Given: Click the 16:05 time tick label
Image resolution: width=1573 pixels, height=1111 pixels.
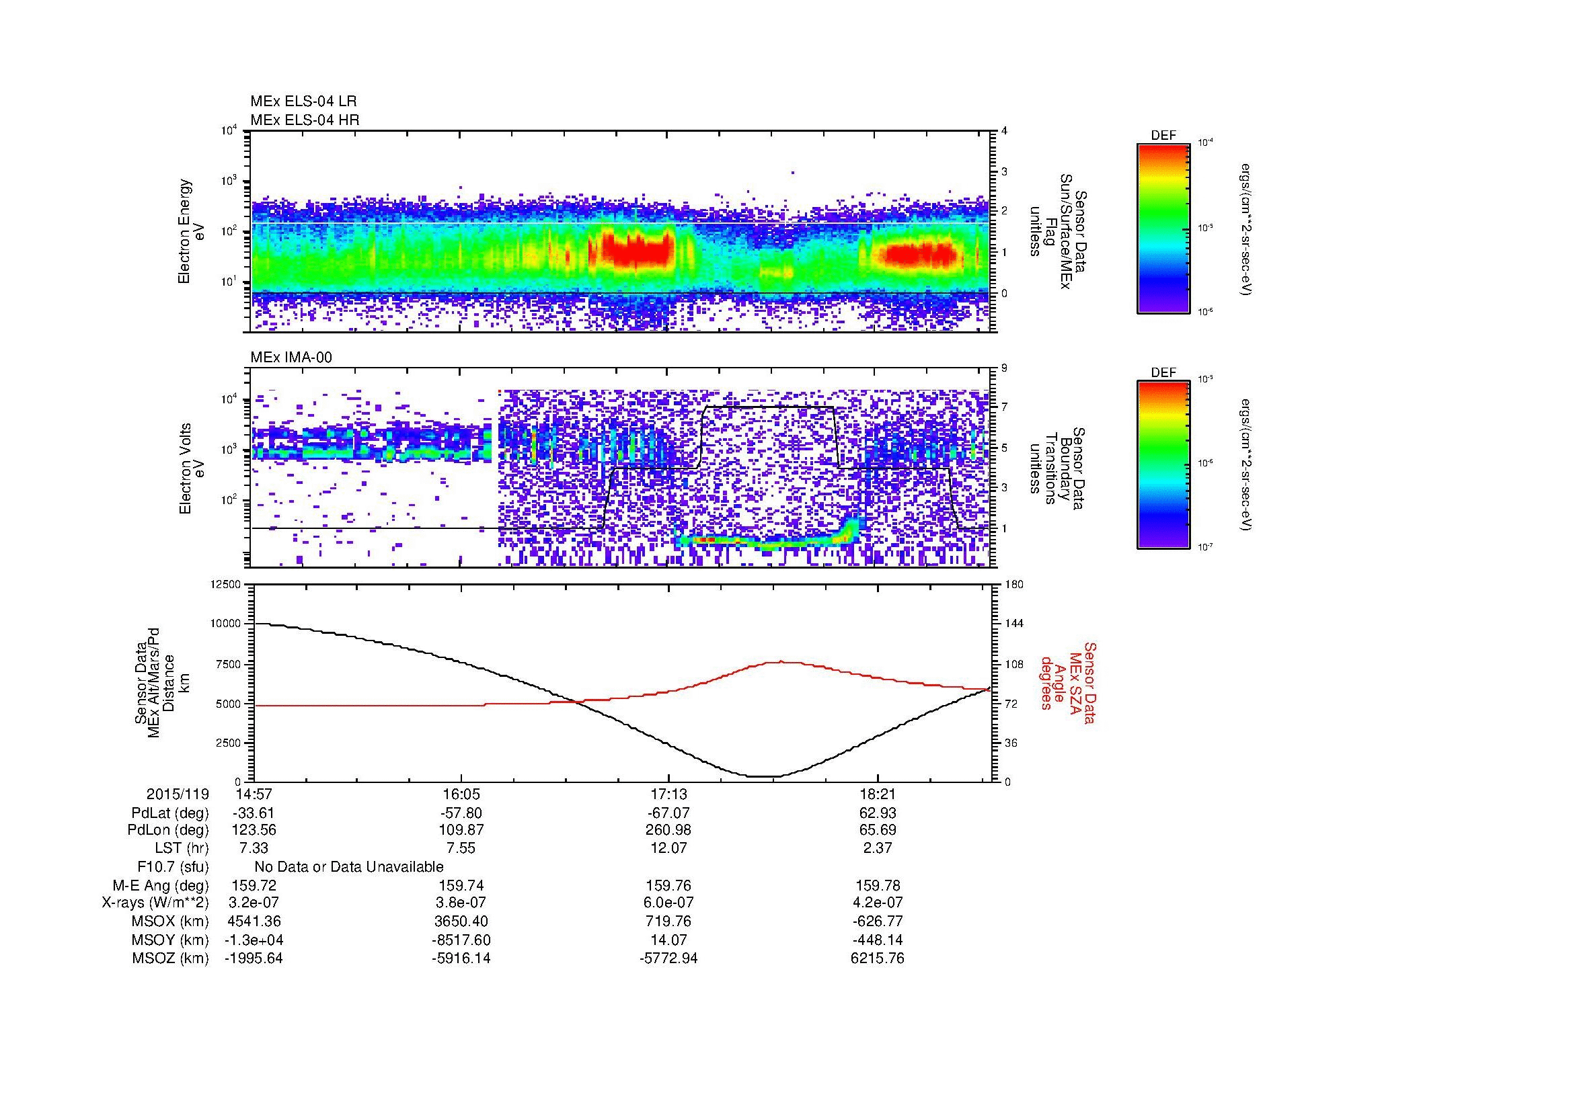Looking at the screenshot, I should [461, 794].
